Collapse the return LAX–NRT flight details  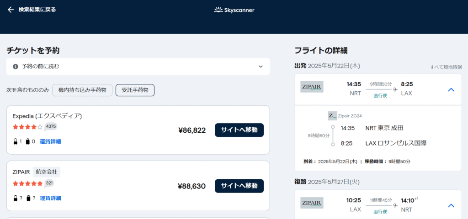451,205
